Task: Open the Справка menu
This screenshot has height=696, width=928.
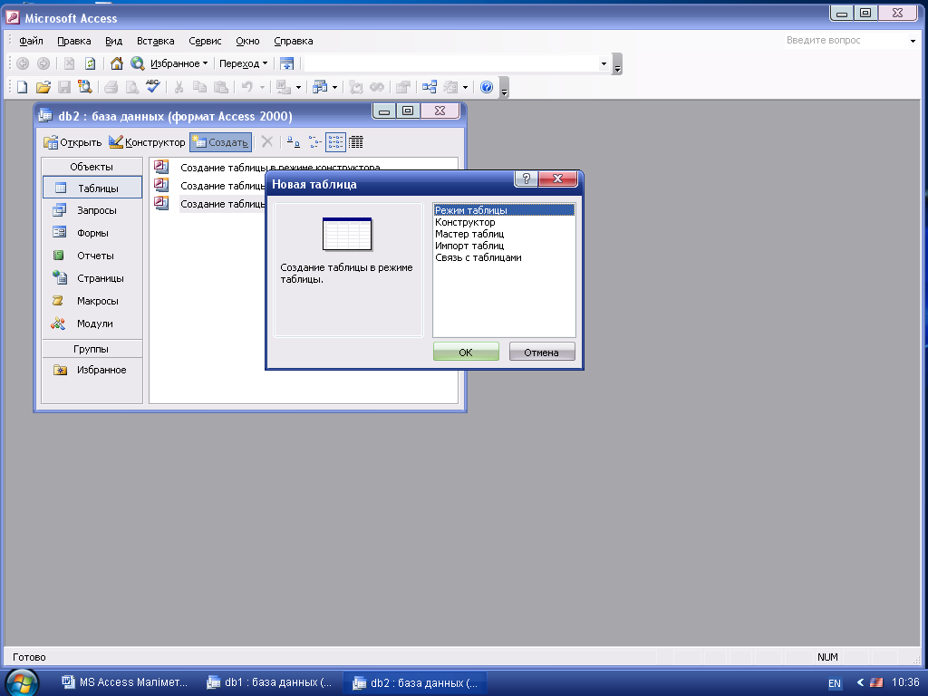Action: (x=294, y=41)
